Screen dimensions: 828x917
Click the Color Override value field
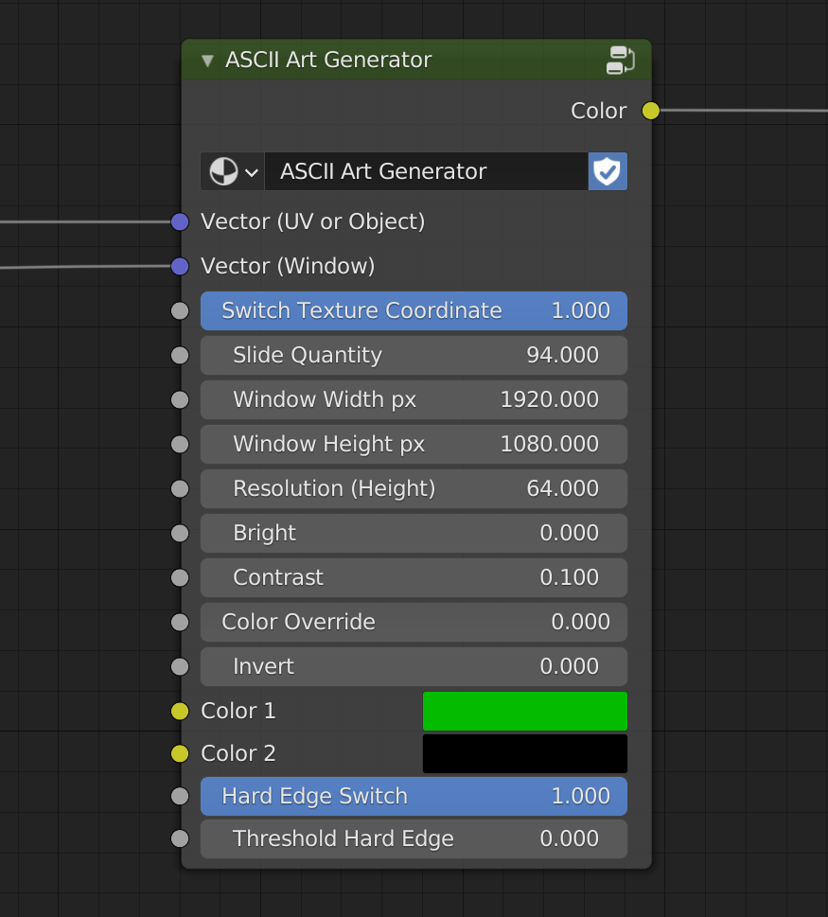(x=414, y=622)
